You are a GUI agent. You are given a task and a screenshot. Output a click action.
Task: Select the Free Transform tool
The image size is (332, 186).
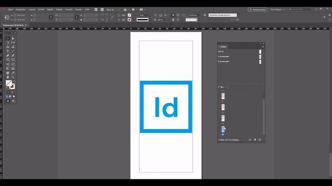pos(13,64)
